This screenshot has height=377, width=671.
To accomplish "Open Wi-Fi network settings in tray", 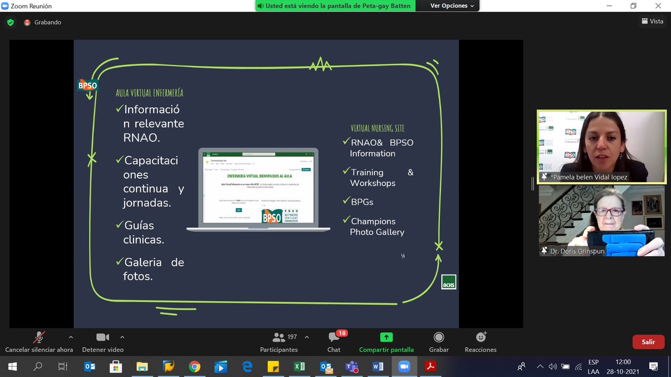I will [x=578, y=366].
